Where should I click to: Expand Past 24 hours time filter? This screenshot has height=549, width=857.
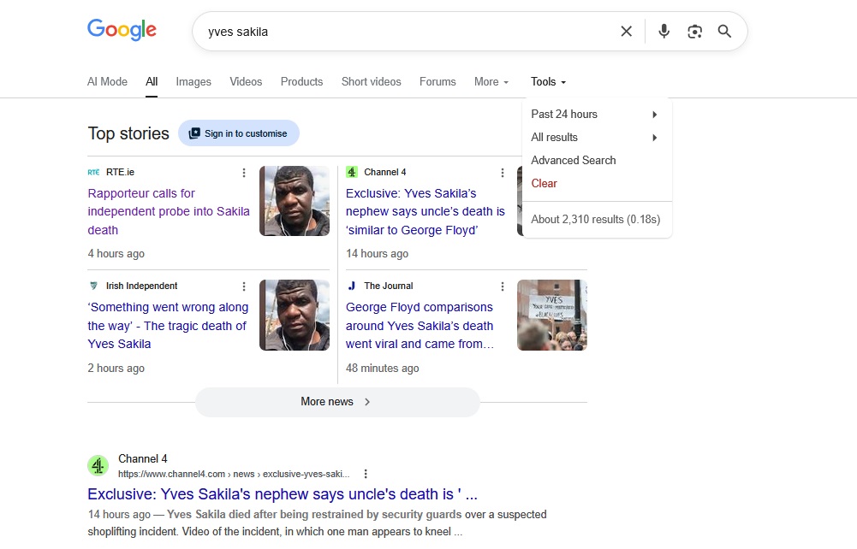[x=597, y=114]
